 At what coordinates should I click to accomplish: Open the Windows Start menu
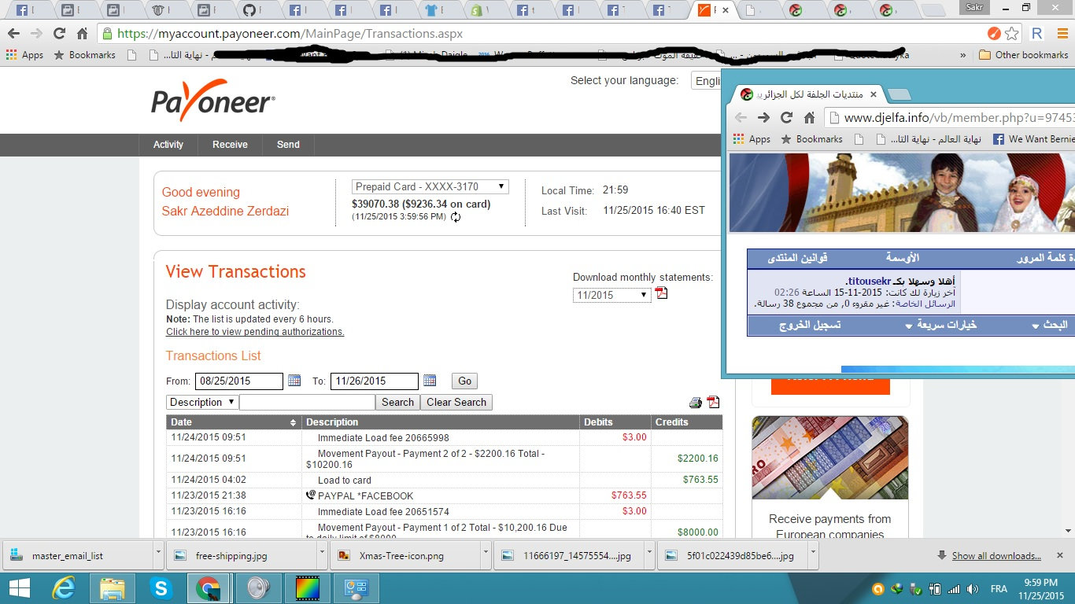[19, 588]
